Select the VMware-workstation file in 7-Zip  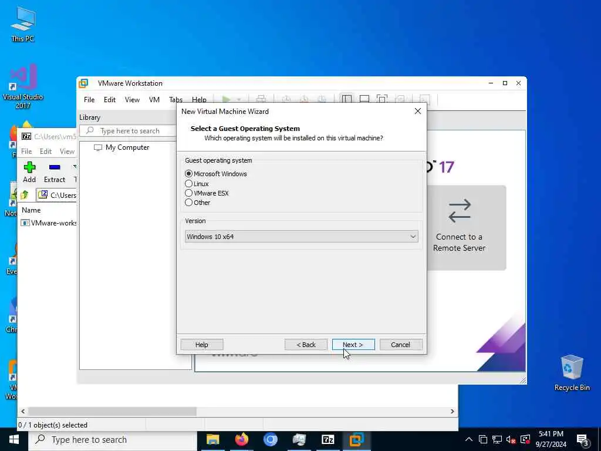(49, 223)
